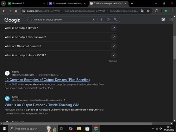Open the Windows Start menu
Image resolution: width=176 pixels, height=132 pixels.
(x=4, y=128)
